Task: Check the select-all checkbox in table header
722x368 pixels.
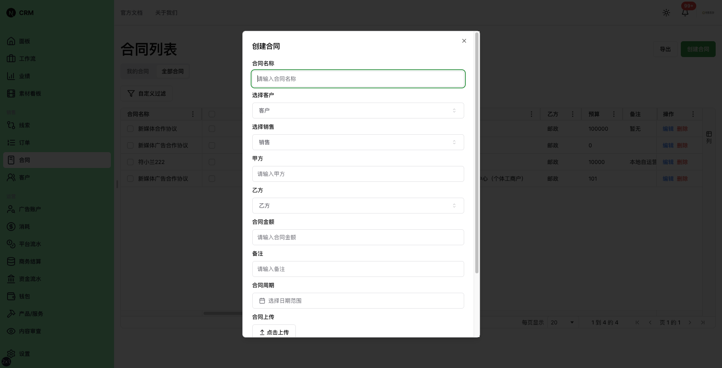Action: 212,114
